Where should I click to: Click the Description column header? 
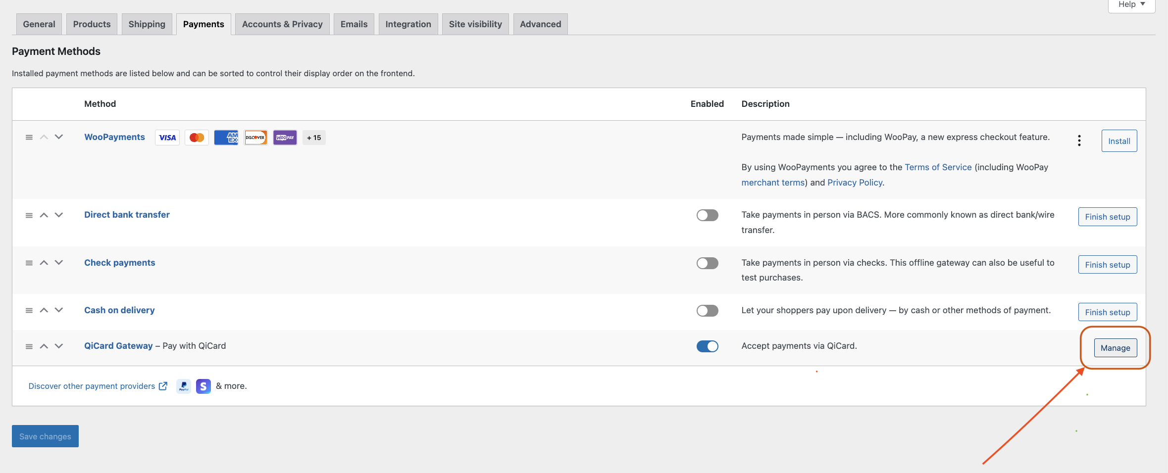point(765,104)
